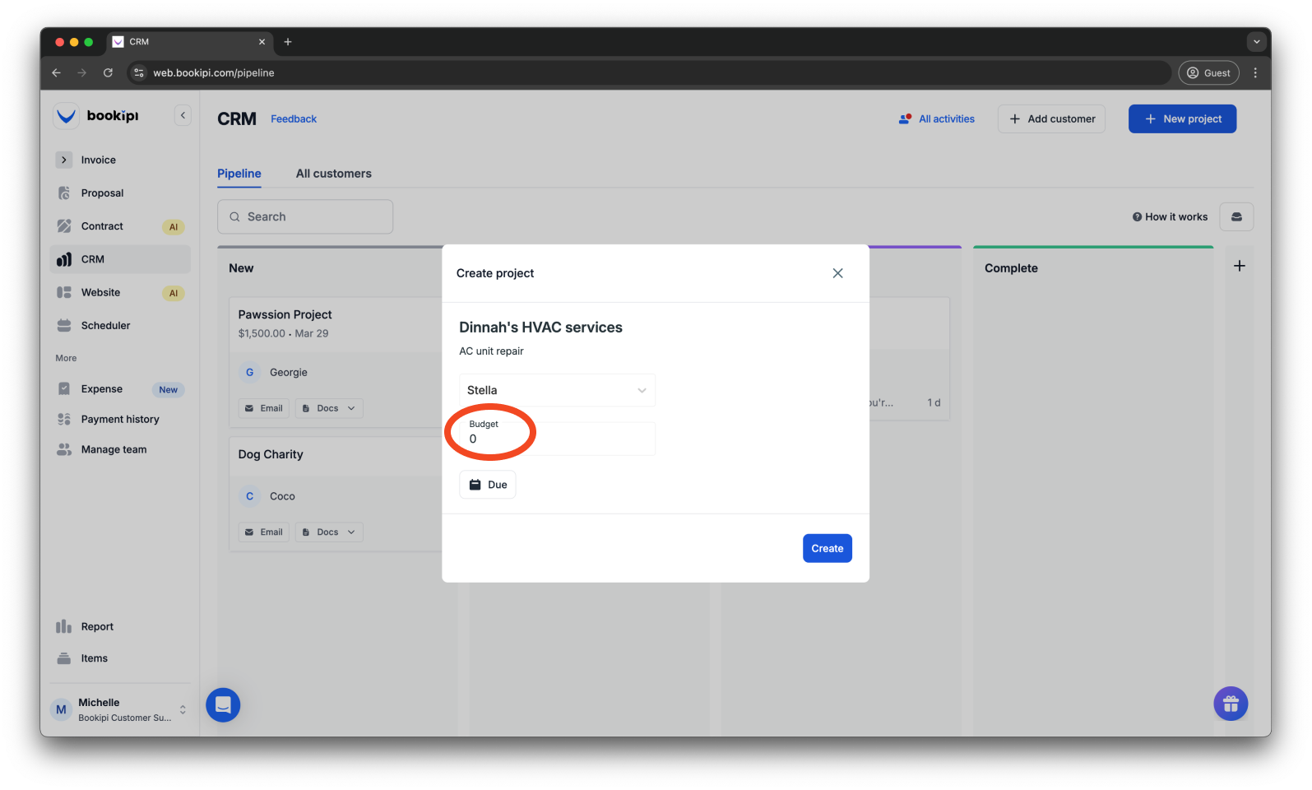Viewport: 1312px width, 790px height.
Task: Click How it works help
Action: tap(1170, 217)
